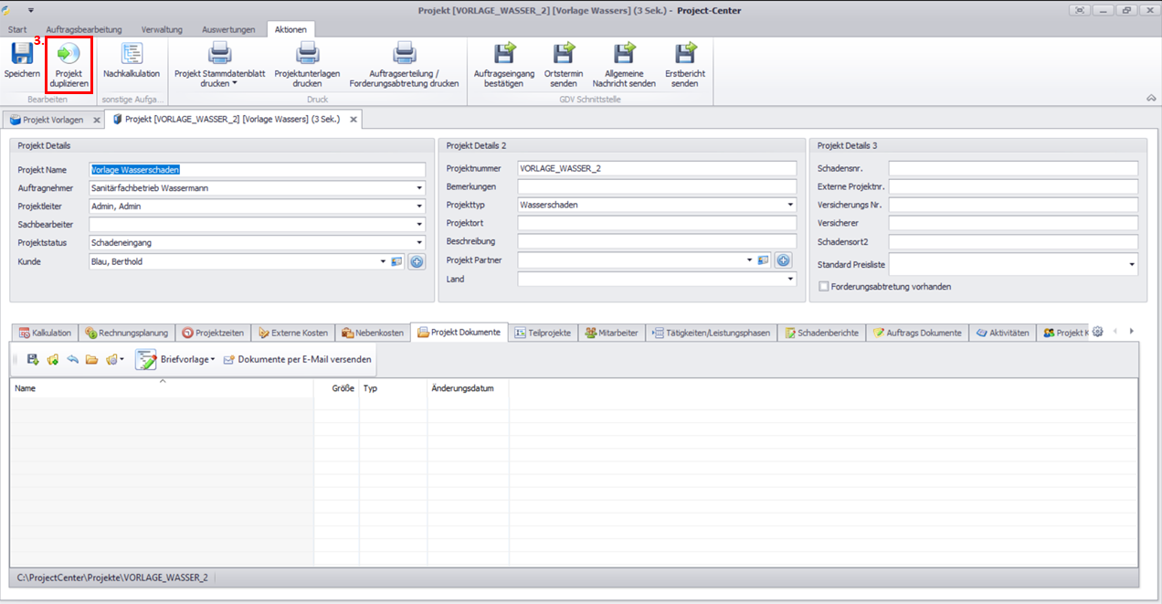This screenshot has height=604, width=1162.
Task: Click the Briefvorlage document icon
Action: pyautogui.click(x=146, y=360)
